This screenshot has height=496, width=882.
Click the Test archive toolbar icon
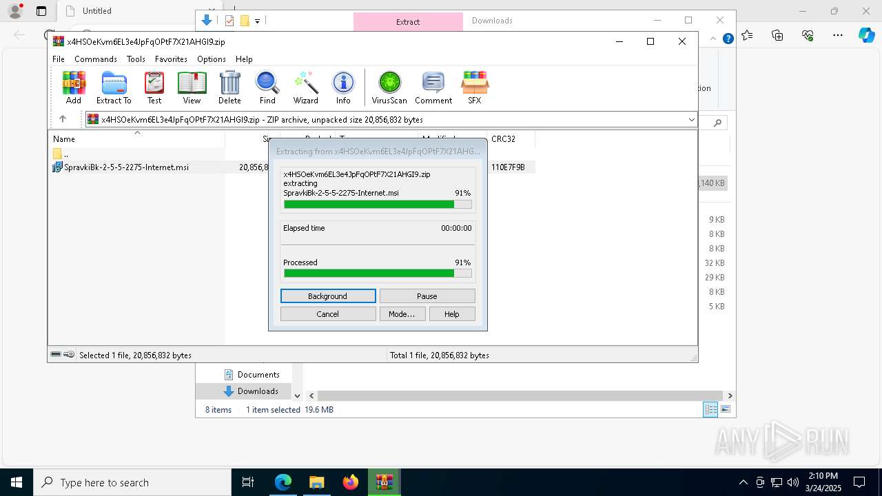(x=154, y=87)
